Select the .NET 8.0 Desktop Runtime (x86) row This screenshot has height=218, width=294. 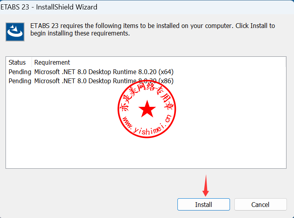104,81
